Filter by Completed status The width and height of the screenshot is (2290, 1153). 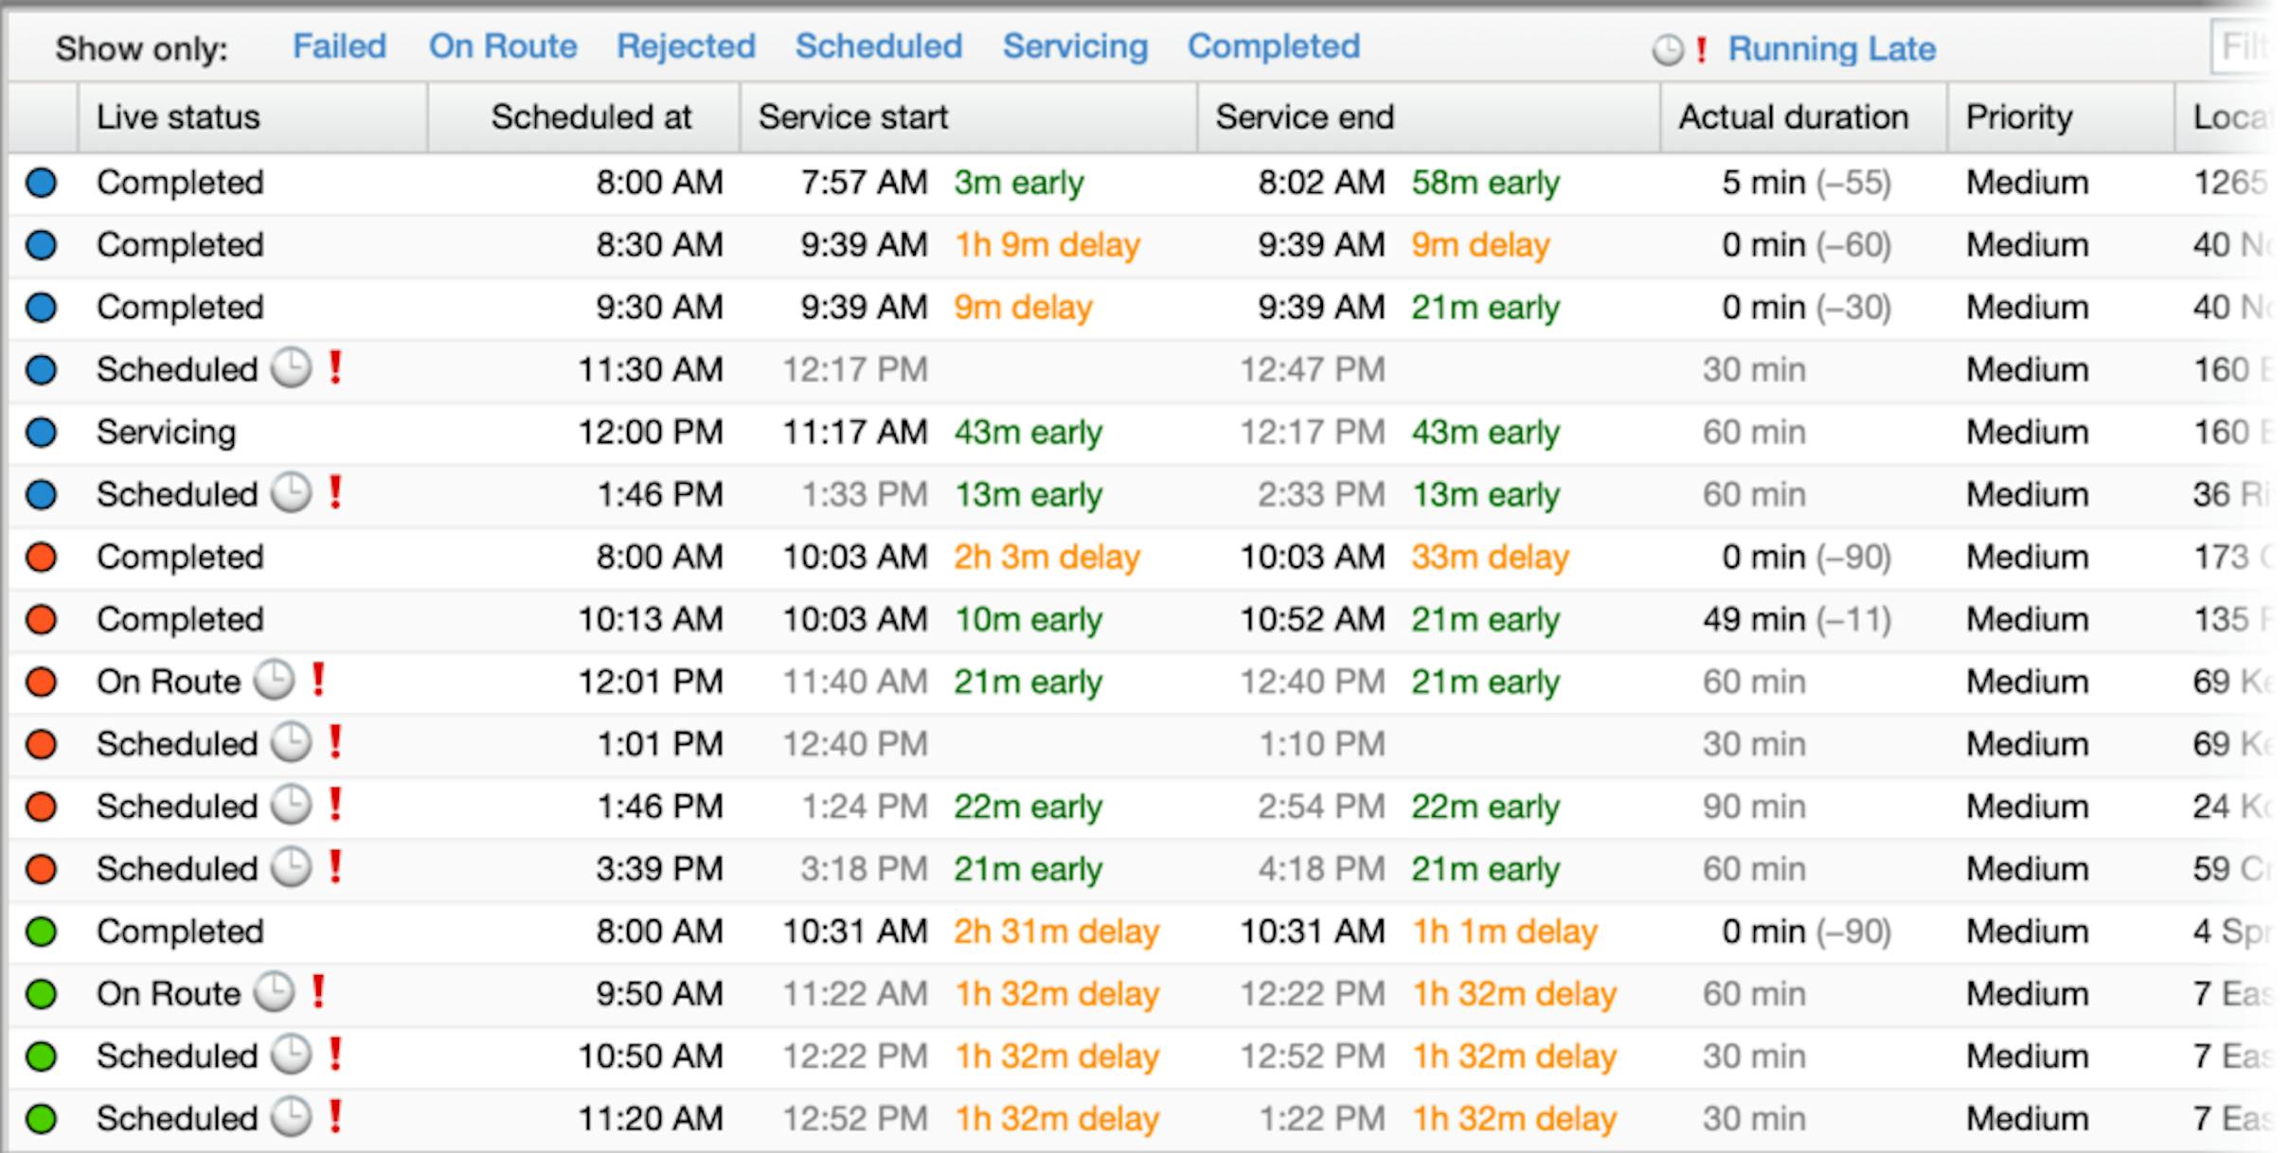coord(1274,46)
